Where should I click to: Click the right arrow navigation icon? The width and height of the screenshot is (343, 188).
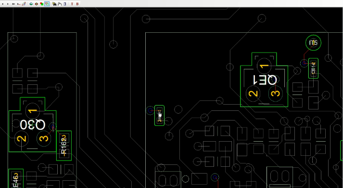pyautogui.click(x=8, y=4)
